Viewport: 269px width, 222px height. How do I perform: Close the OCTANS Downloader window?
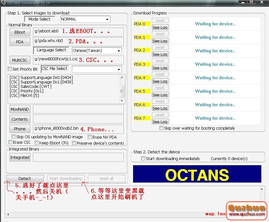pos(262,2)
